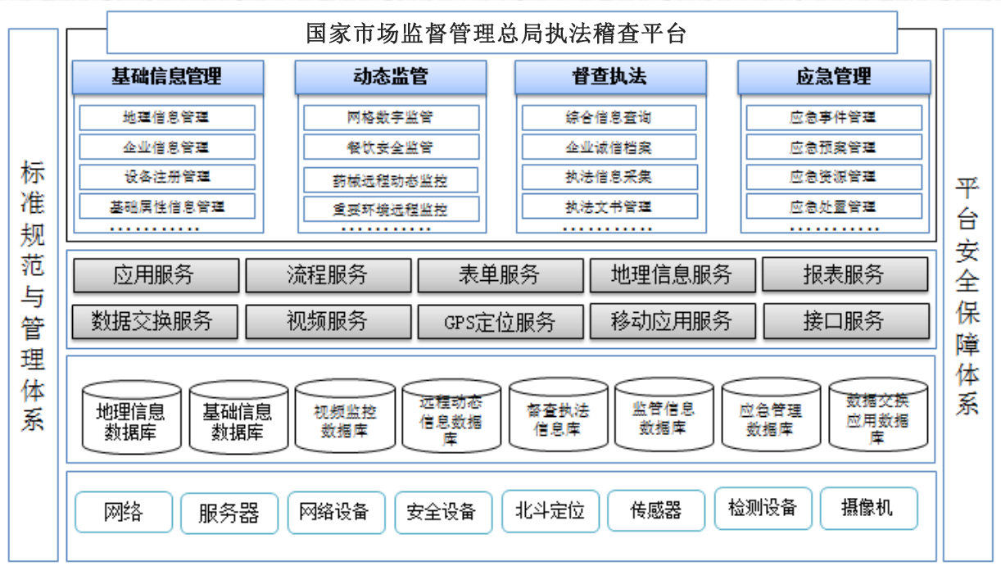Select the 表单服务 gray box
Image resolution: width=1001 pixels, height=575 pixels.
[500, 275]
